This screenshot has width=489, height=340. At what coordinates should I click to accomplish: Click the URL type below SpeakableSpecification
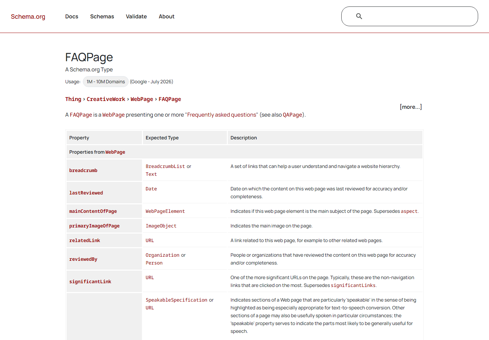[x=150, y=308]
